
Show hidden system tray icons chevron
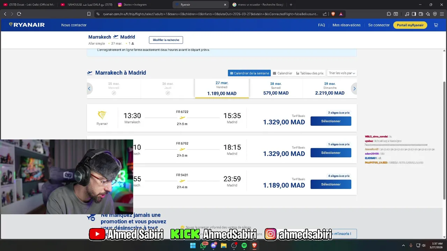click(x=403, y=245)
